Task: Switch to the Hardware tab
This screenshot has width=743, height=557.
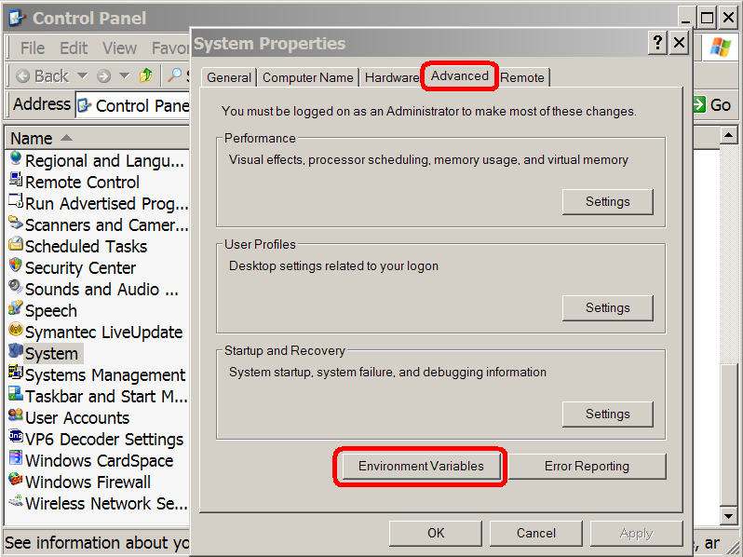Action: 391,77
